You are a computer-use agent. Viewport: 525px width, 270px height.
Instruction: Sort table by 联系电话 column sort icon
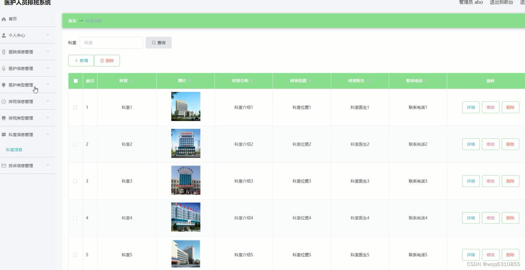point(426,81)
